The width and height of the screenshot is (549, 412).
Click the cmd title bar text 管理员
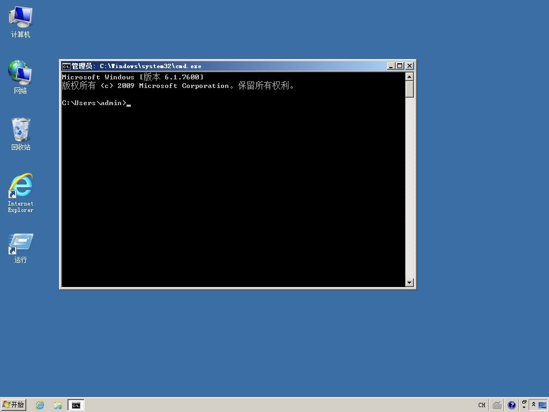point(82,66)
